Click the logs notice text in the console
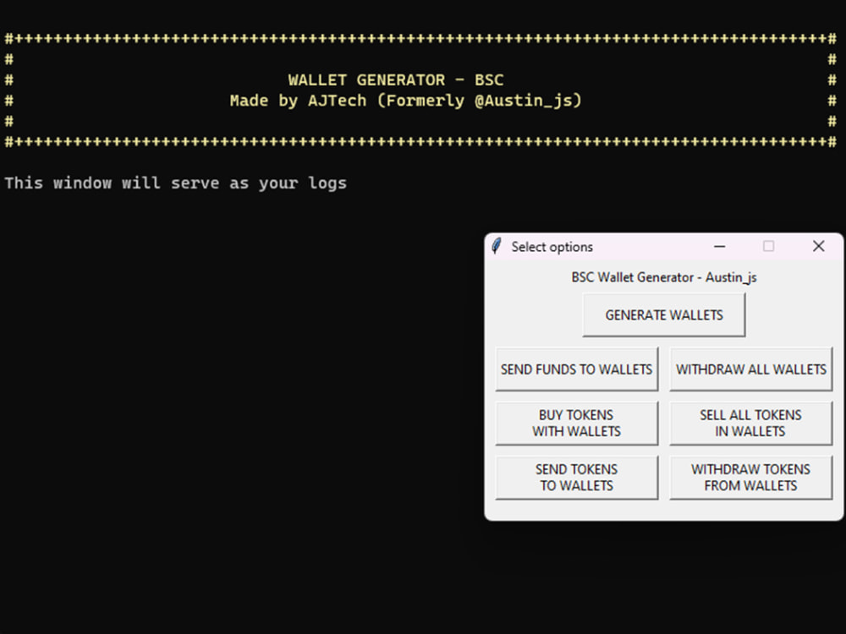 coord(175,183)
